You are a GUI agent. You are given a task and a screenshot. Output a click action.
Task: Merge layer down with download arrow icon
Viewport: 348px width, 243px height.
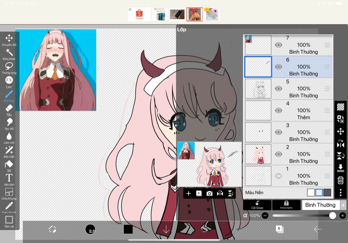(341, 168)
